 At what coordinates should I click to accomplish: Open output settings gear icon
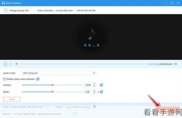(94, 107)
